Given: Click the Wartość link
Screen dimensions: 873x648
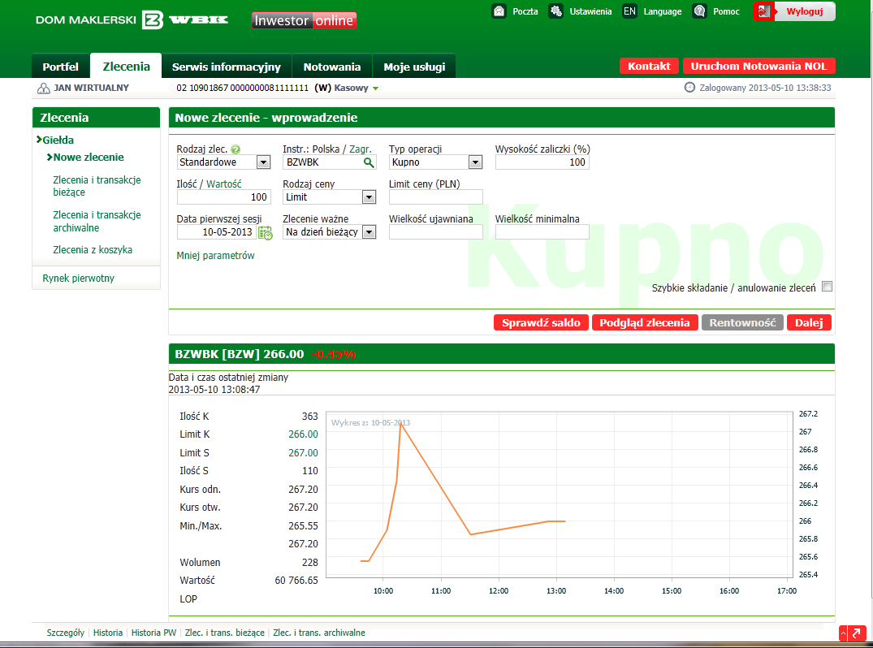Looking at the screenshot, I should click(224, 184).
